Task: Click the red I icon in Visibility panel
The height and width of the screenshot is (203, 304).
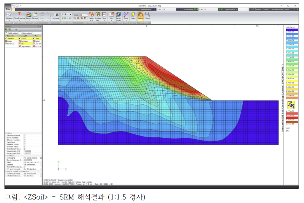Action: [x=13, y=30]
